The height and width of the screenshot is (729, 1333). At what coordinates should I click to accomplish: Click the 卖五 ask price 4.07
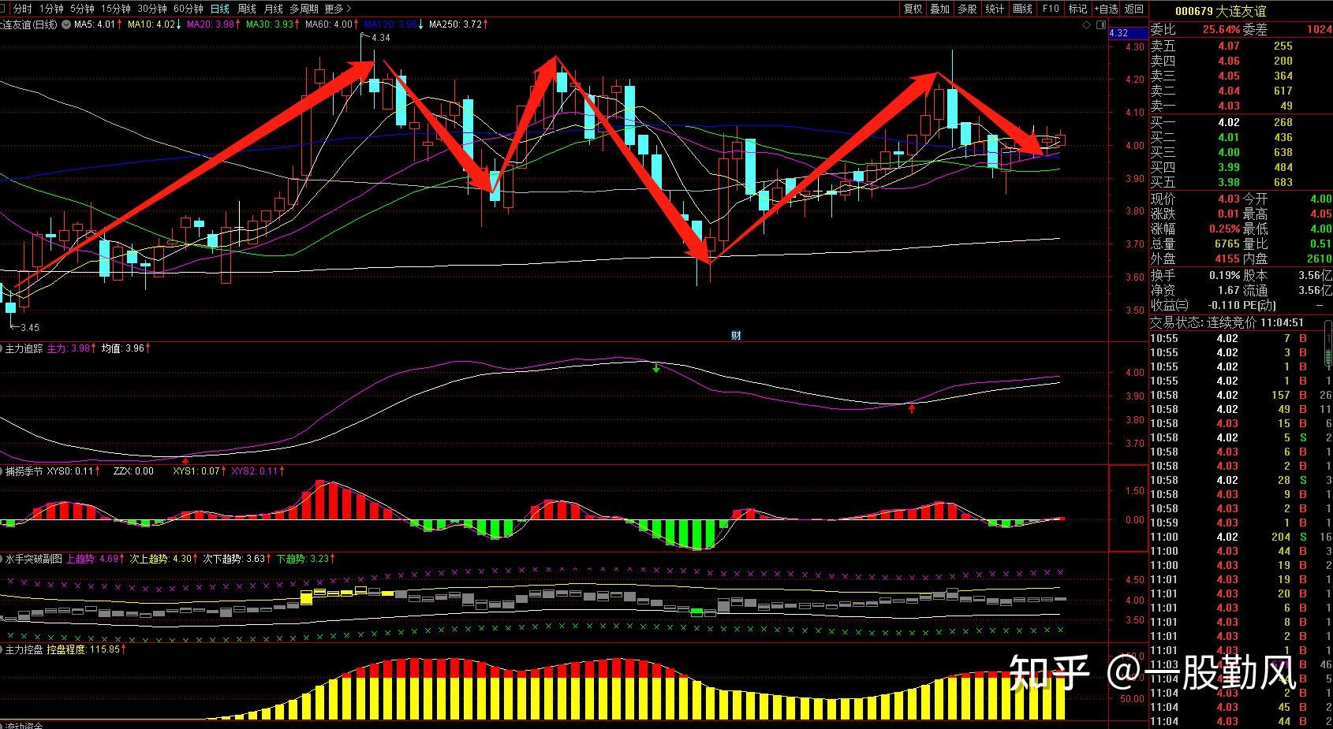point(1229,46)
